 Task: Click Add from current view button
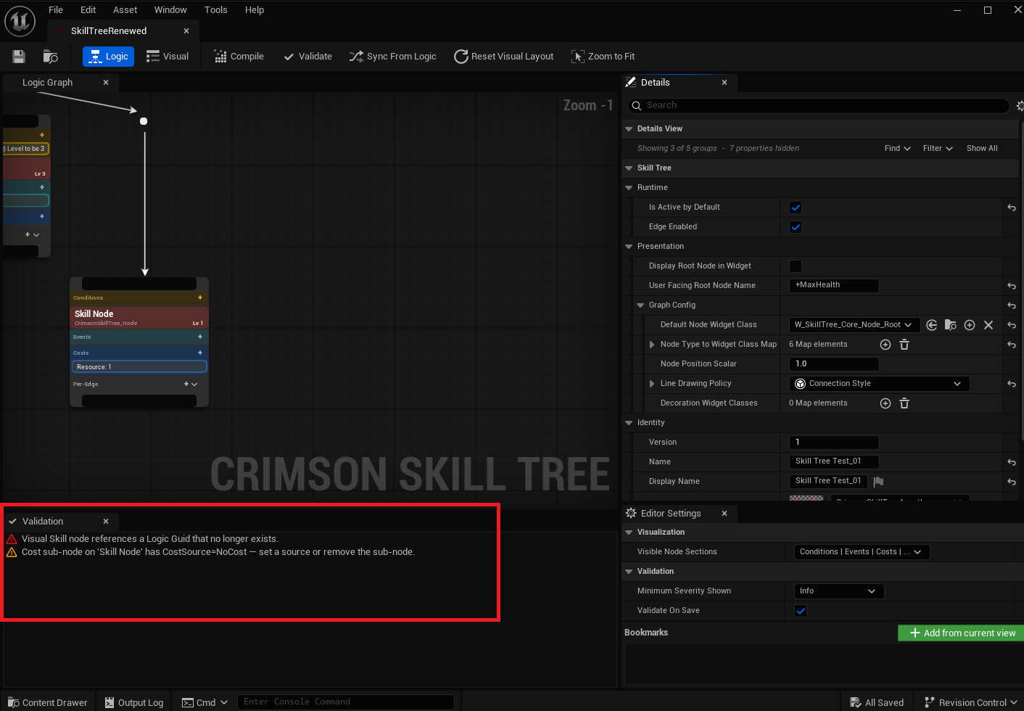pyautogui.click(x=961, y=633)
